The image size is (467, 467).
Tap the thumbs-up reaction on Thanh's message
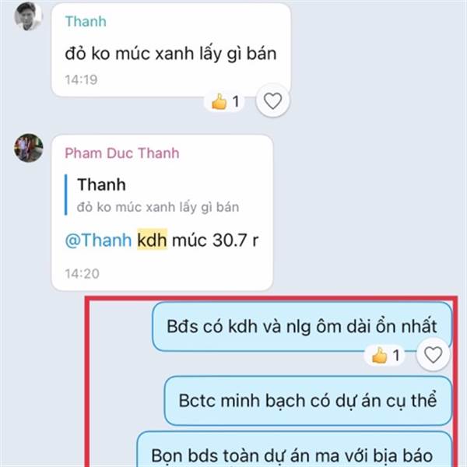tap(225, 101)
